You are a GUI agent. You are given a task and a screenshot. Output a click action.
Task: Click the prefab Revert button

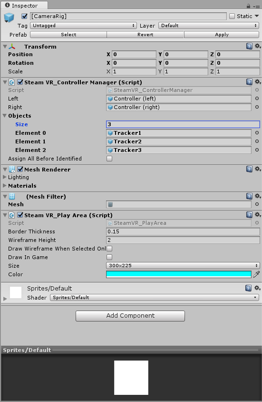pyautogui.click(x=146, y=35)
